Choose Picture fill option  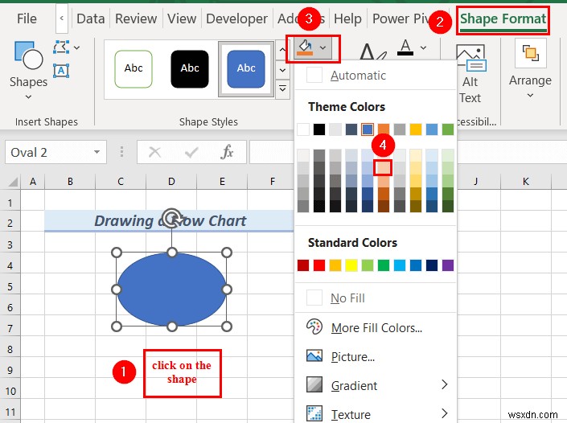pyautogui.click(x=375, y=356)
